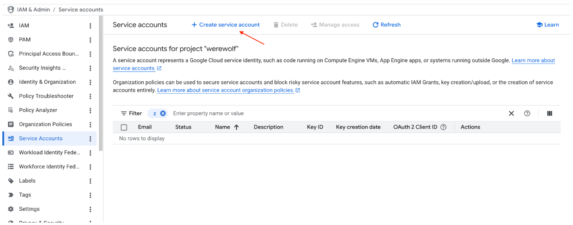Screen dimensions: 573x225
Task: Open Settings three-dot menu
Action: (x=90, y=209)
